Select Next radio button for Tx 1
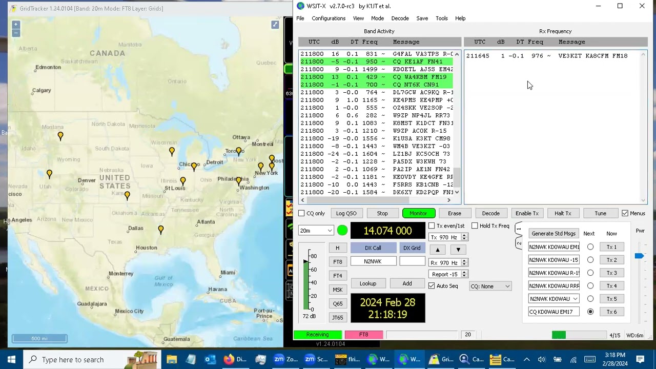The width and height of the screenshot is (656, 369). [x=590, y=247]
